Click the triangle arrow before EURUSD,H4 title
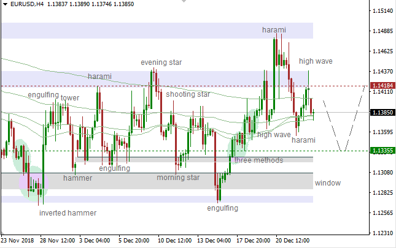The height and width of the screenshot is (248, 396). tap(4, 4)
